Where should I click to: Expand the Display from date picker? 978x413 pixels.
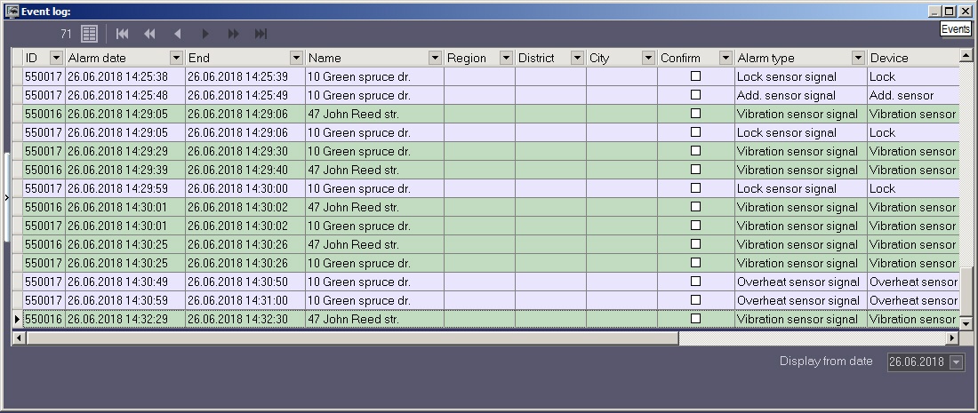coord(956,362)
